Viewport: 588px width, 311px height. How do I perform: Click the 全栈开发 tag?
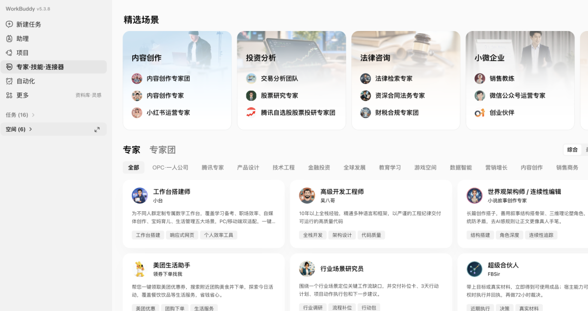pyautogui.click(x=313, y=235)
